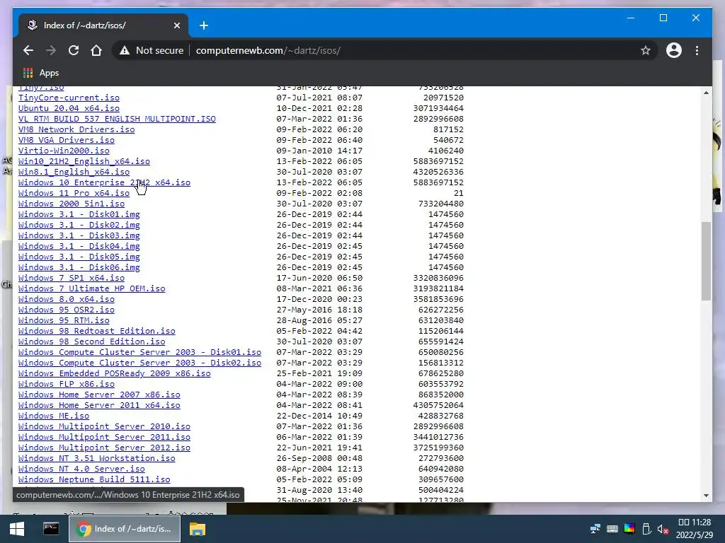Screen dimensions: 725x543
Task: Click the muted volume tray icon
Action: pos(663,529)
